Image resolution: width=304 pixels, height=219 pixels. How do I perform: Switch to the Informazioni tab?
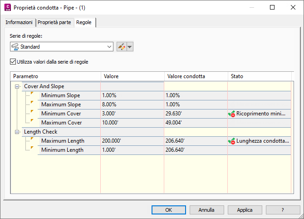click(19, 23)
